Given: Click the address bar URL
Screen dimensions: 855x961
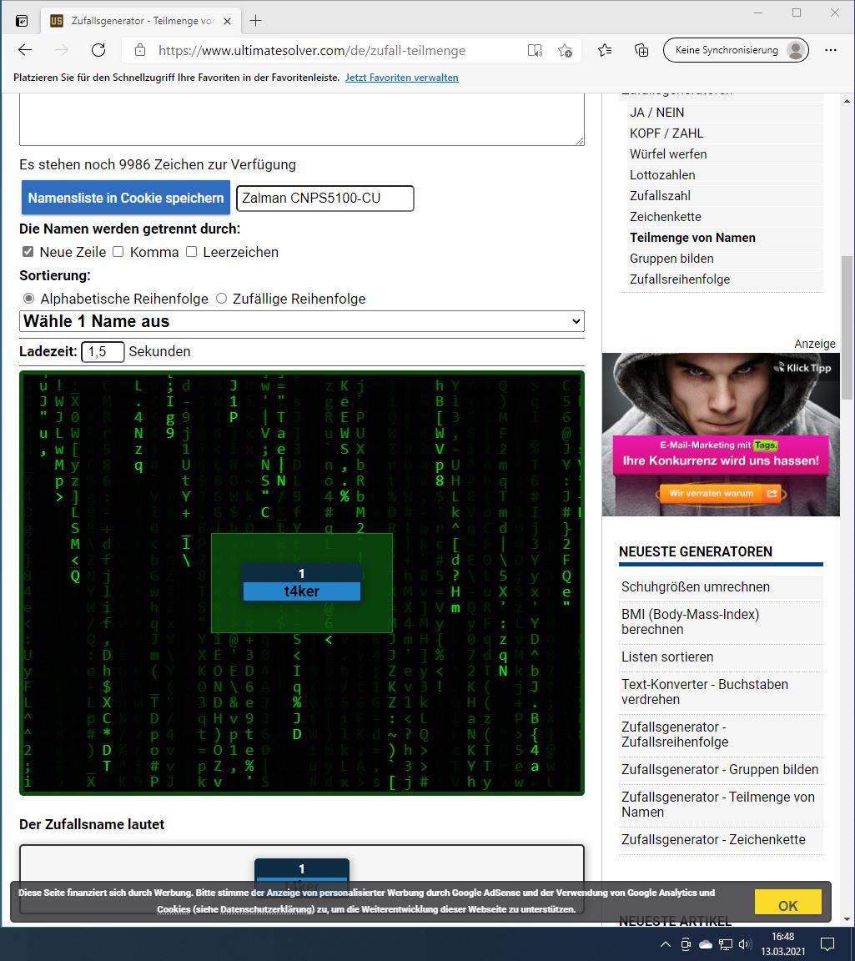Looking at the screenshot, I should [x=311, y=50].
